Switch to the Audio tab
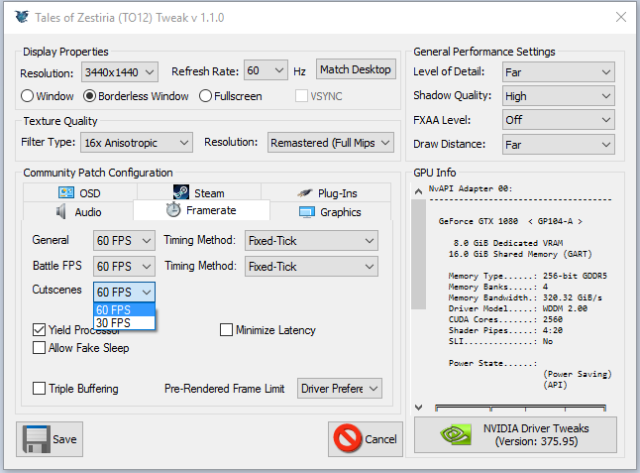640x473 pixels. [x=78, y=212]
